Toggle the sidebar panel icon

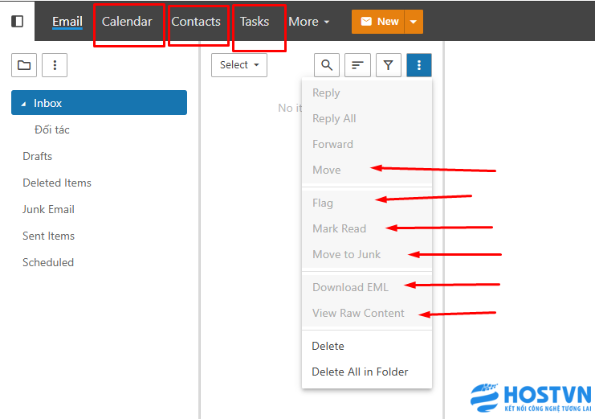[17, 22]
